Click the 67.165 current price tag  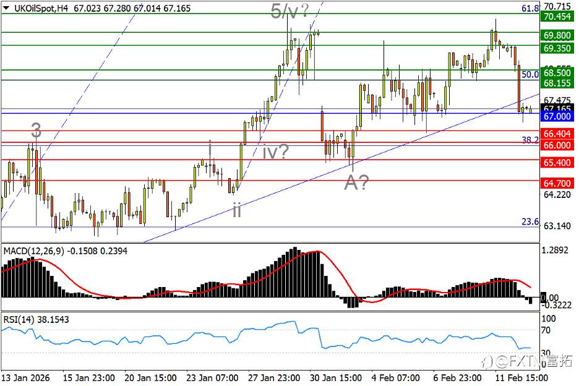tap(557, 108)
